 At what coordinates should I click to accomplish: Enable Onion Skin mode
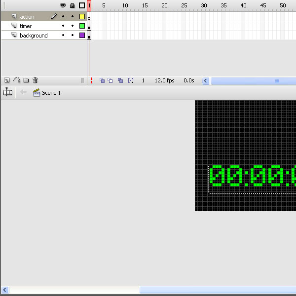tap(102, 80)
